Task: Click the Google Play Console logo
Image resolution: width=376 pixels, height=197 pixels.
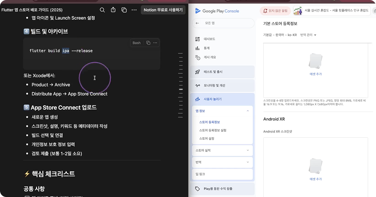Action: tap(217, 11)
